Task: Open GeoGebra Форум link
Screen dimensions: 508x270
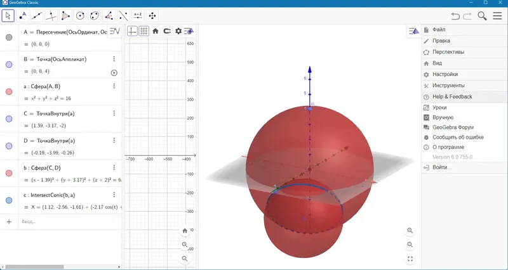Action: [x=465, y=127]
